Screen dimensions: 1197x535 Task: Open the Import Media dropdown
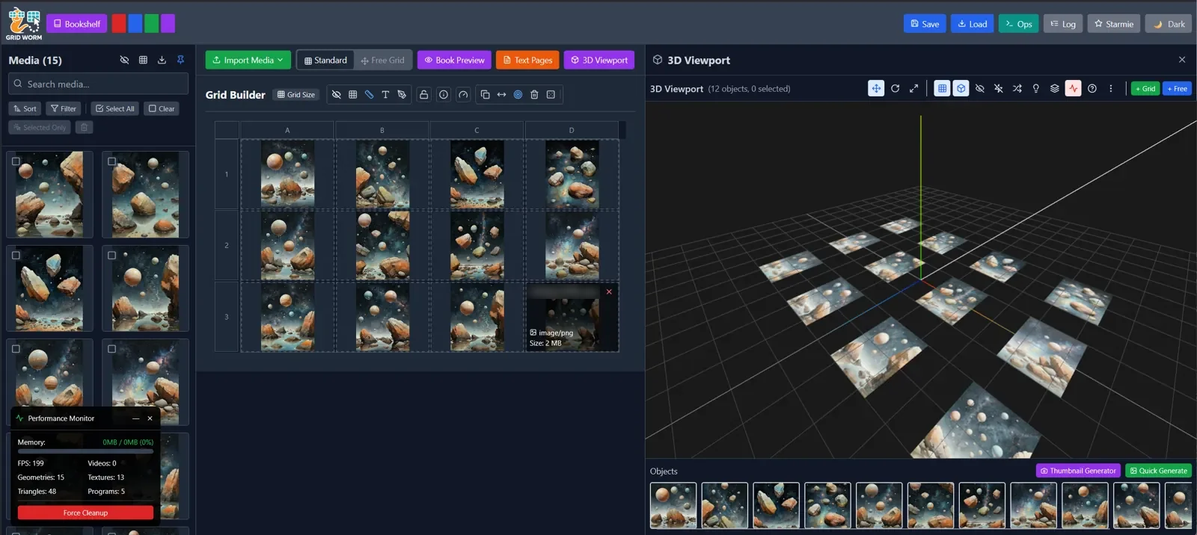248,60
